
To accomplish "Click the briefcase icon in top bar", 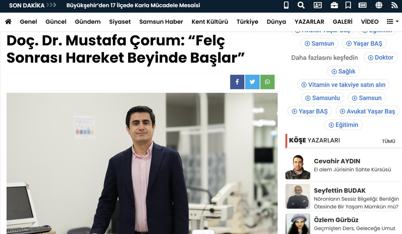I will click(x=334, y=5).
